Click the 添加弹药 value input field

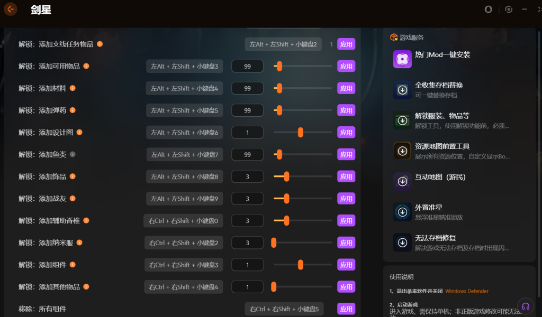point(247,110)
